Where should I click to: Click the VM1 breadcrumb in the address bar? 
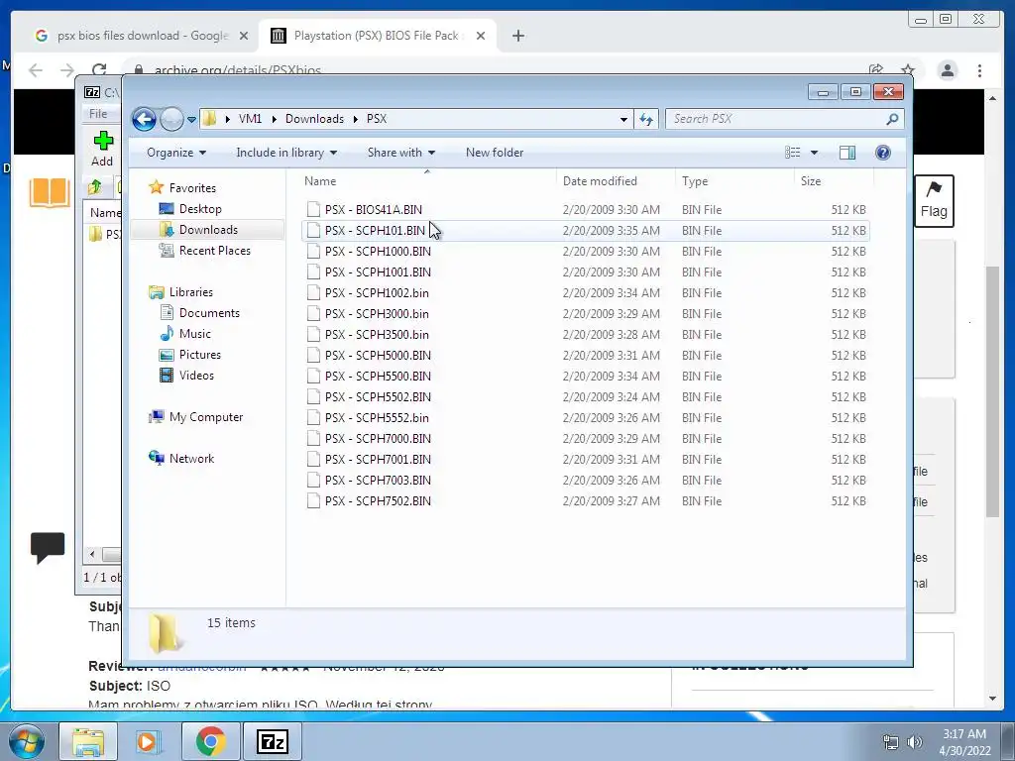(250, 119)
